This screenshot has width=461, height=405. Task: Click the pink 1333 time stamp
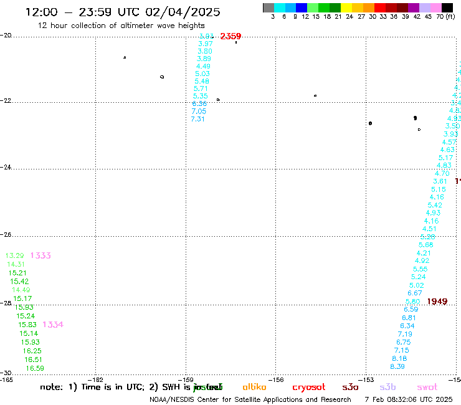pyautogui.click(x=40, y=255)
